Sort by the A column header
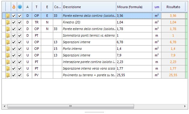The image size is (189, 114). (27, 7)
